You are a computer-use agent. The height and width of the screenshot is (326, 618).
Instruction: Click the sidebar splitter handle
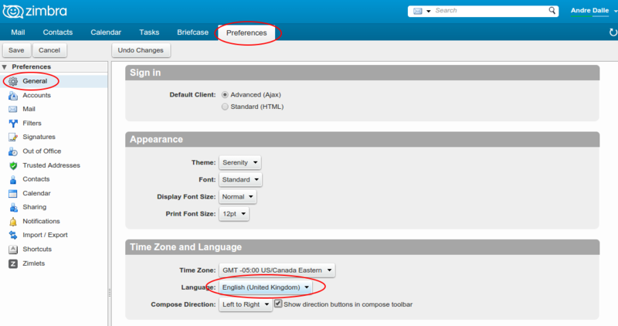click(109, 293)
